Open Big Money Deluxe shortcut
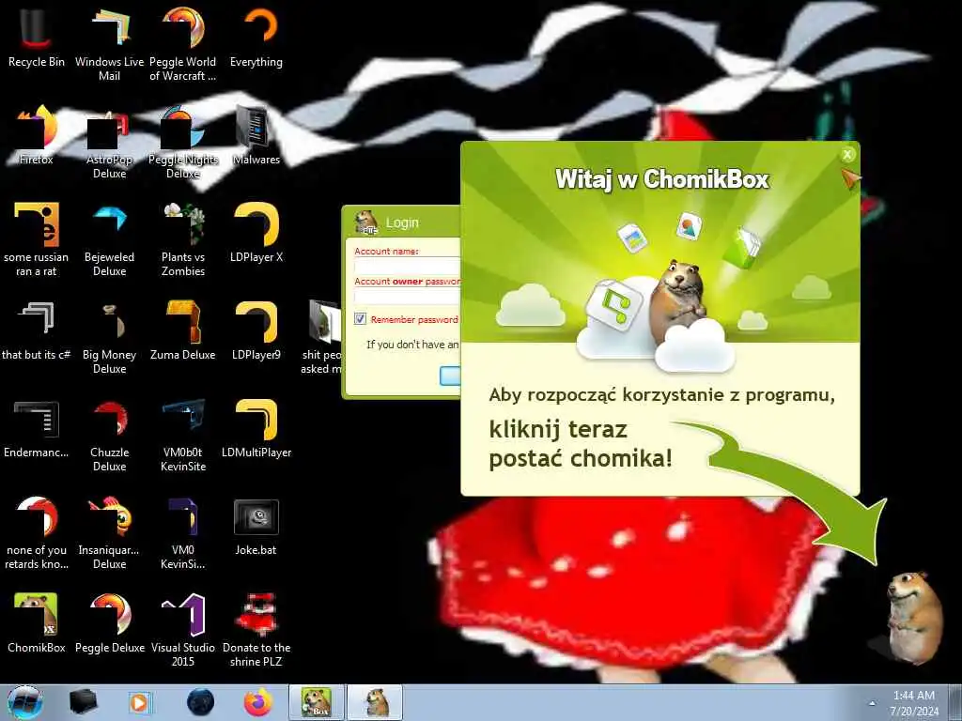The image size is (962, 721). point(109,337)
